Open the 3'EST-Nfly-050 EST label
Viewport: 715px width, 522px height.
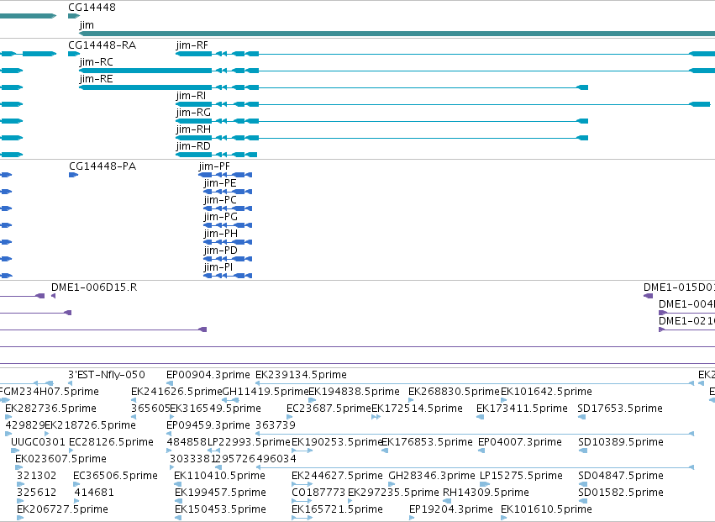pyautogui.click(x=107, y=375)
